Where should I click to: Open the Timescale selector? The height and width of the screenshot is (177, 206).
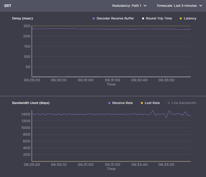[179, 6]
